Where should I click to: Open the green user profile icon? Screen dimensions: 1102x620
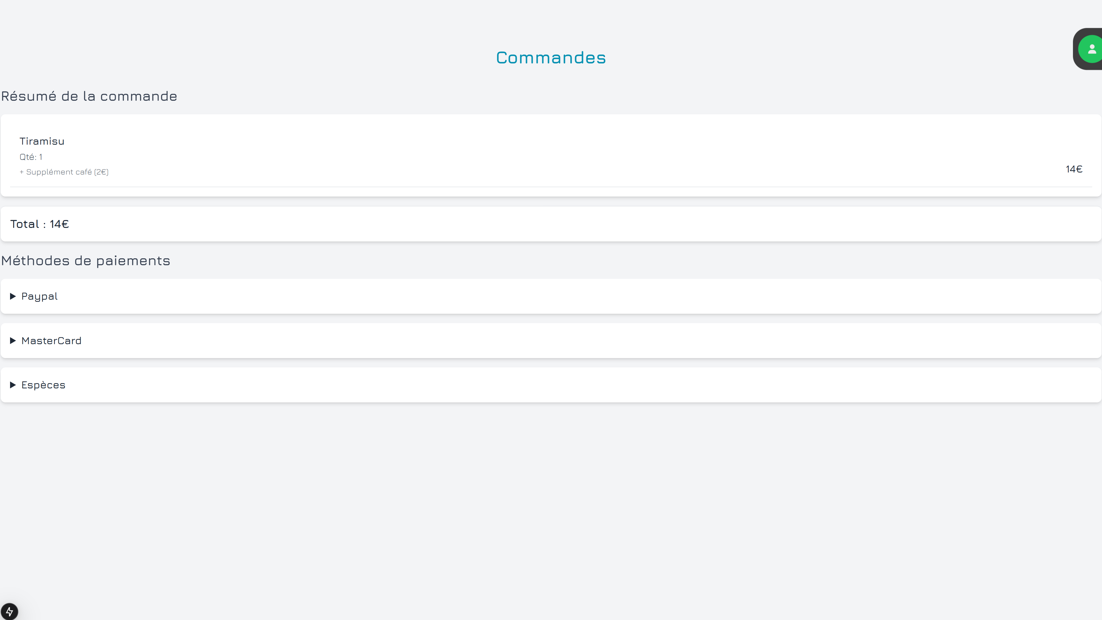coord(1091,49)
